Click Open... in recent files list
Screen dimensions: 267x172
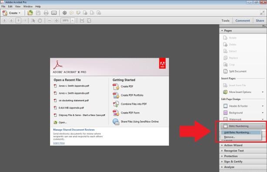[60, 122]
